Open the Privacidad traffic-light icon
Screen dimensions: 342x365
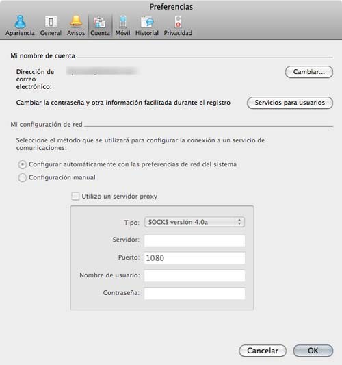pyautogui.click(x=178, y=25)
